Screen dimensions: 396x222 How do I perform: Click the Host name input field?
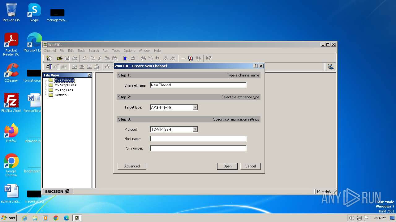(x=198, y=139)
